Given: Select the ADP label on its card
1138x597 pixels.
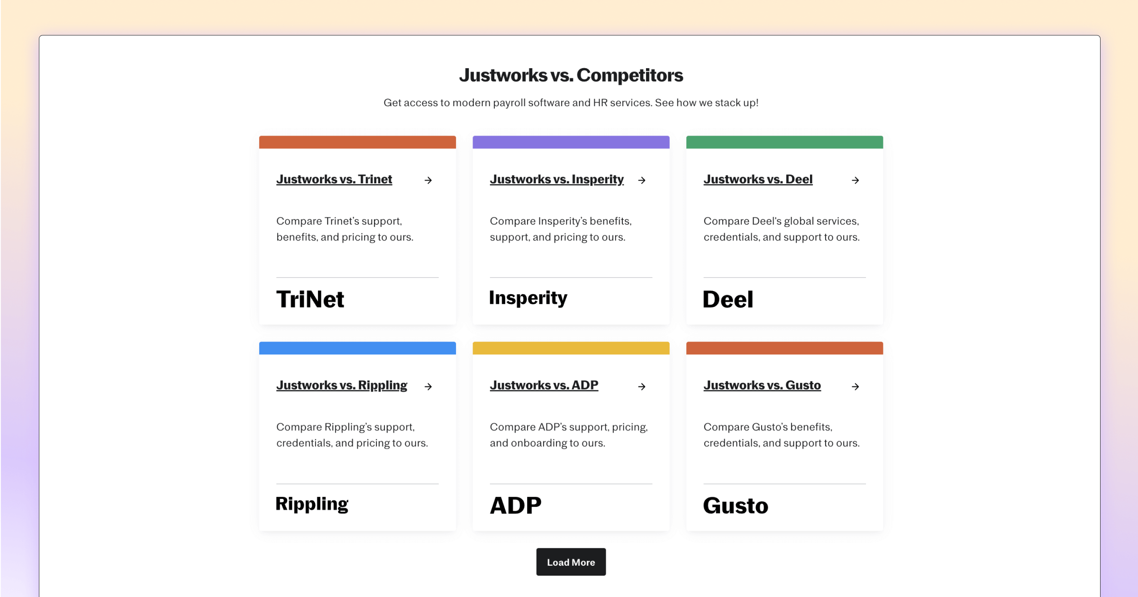Looking at the screenshot, I should [x=516, y=505].
